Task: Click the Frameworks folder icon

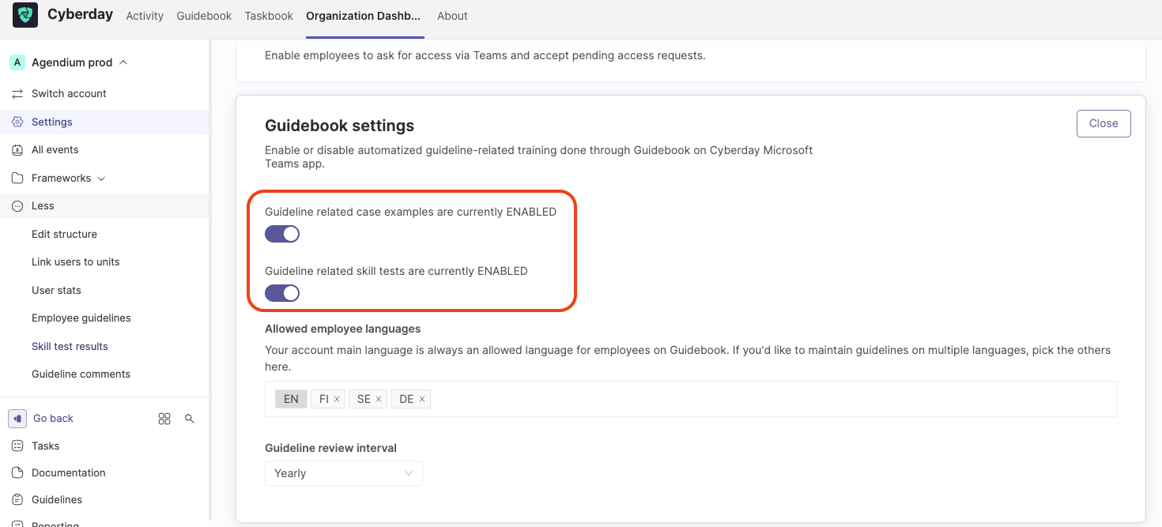Action: [x=17, y=178]
